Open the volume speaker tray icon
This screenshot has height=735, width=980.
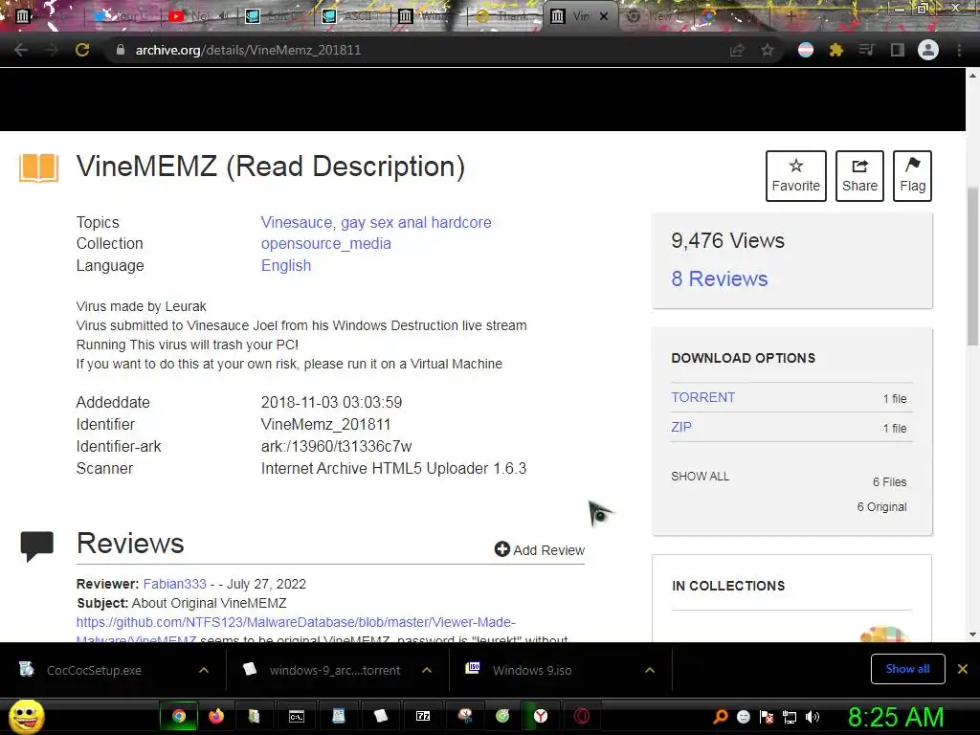813,717
